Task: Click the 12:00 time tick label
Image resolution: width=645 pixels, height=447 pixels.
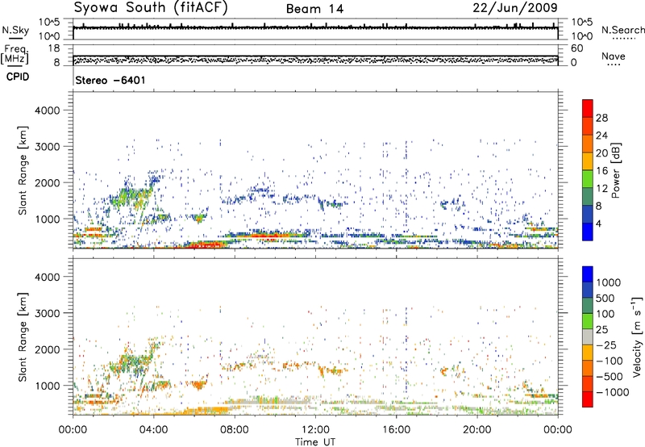Action: point(315,430)
